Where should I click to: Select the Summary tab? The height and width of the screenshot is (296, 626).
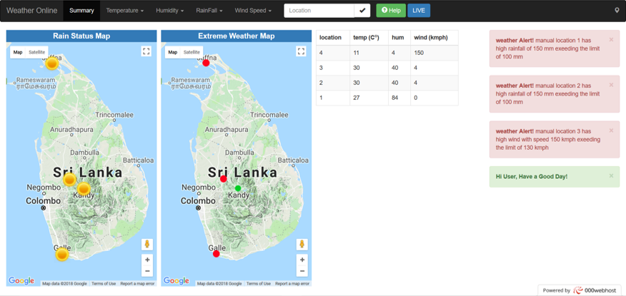[82, 11]
